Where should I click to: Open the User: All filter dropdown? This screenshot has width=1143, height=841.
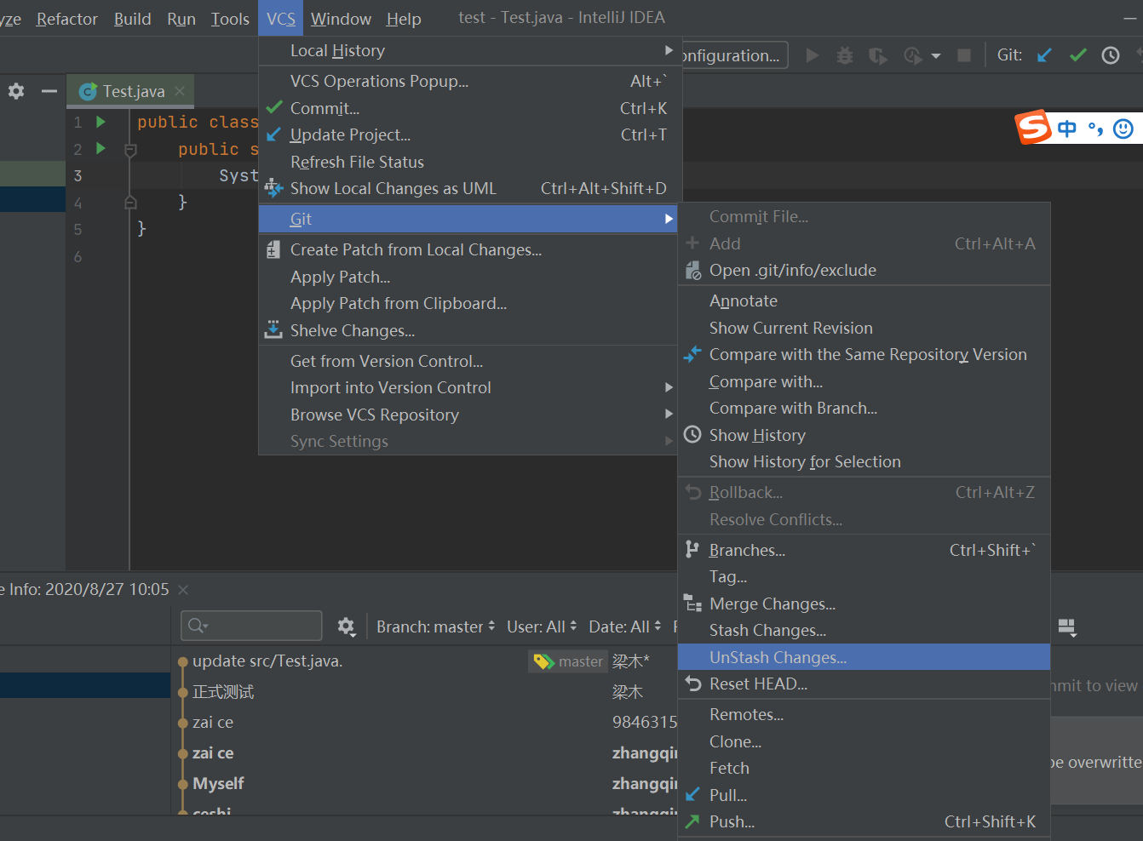click(542, 627)
